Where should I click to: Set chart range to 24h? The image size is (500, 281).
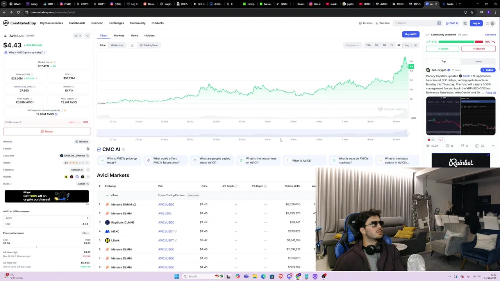tap(368, 45)
